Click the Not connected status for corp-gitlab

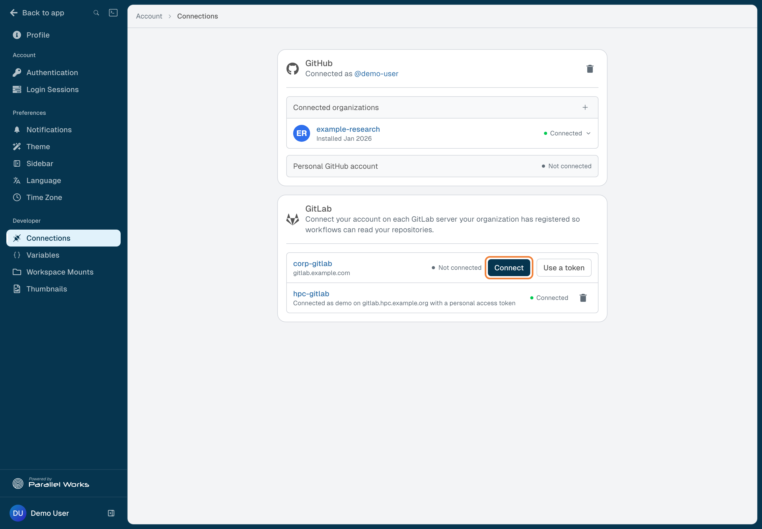[x=456, y=267]
